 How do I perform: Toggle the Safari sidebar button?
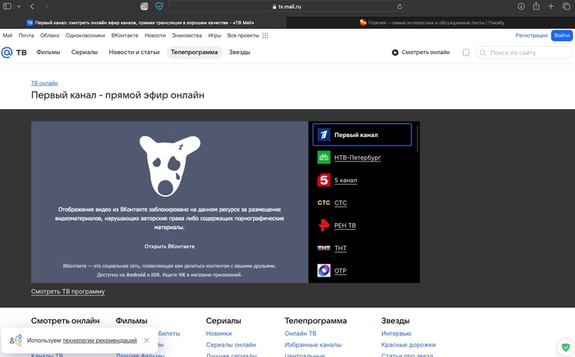[7, 7]
